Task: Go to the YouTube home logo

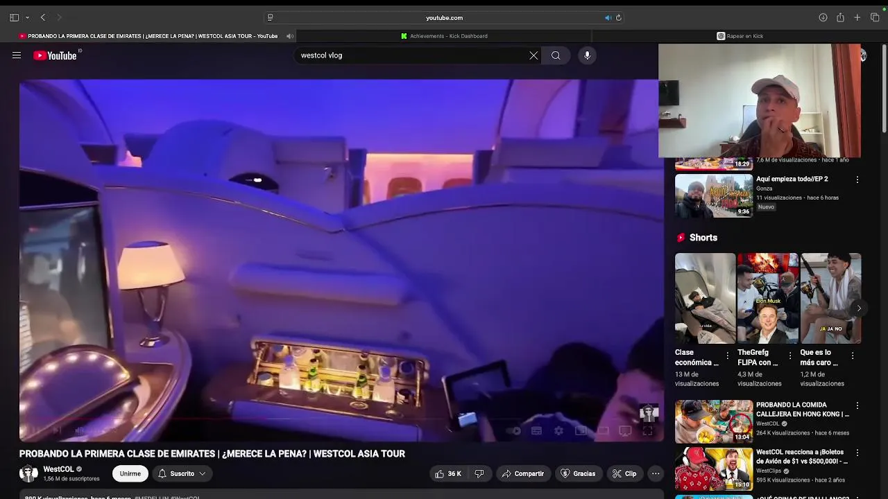Action: coord(55,55)
